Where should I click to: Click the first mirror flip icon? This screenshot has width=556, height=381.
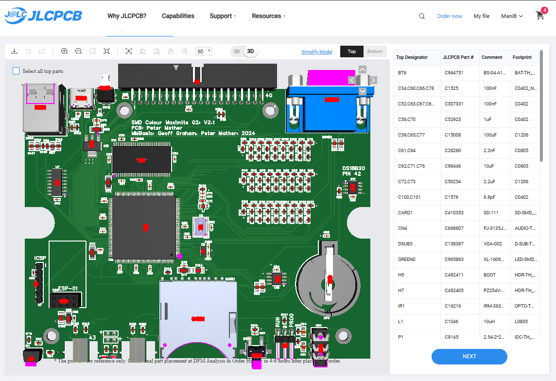point(142,52)
